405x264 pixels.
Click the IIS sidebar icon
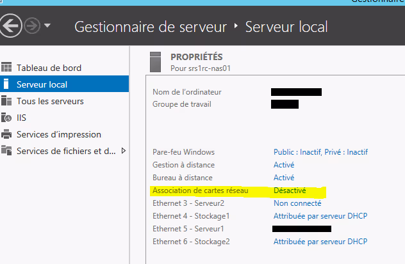tap(7, 118)
